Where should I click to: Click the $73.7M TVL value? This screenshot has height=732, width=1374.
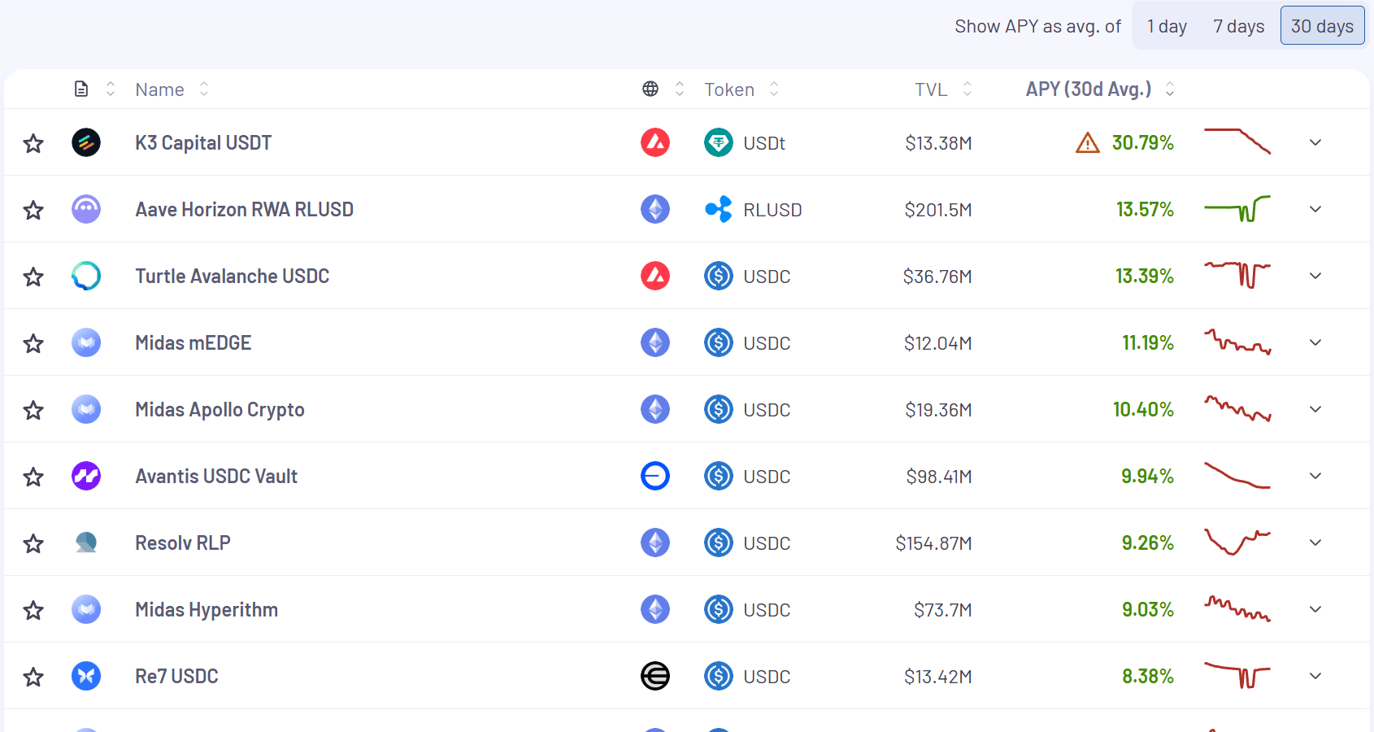943,610
